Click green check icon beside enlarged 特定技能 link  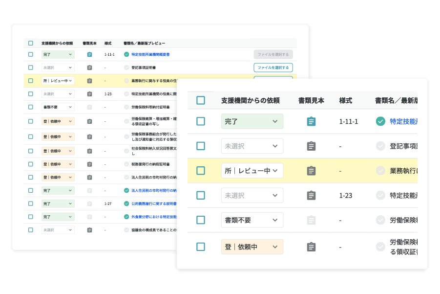[x=380, y=121]
